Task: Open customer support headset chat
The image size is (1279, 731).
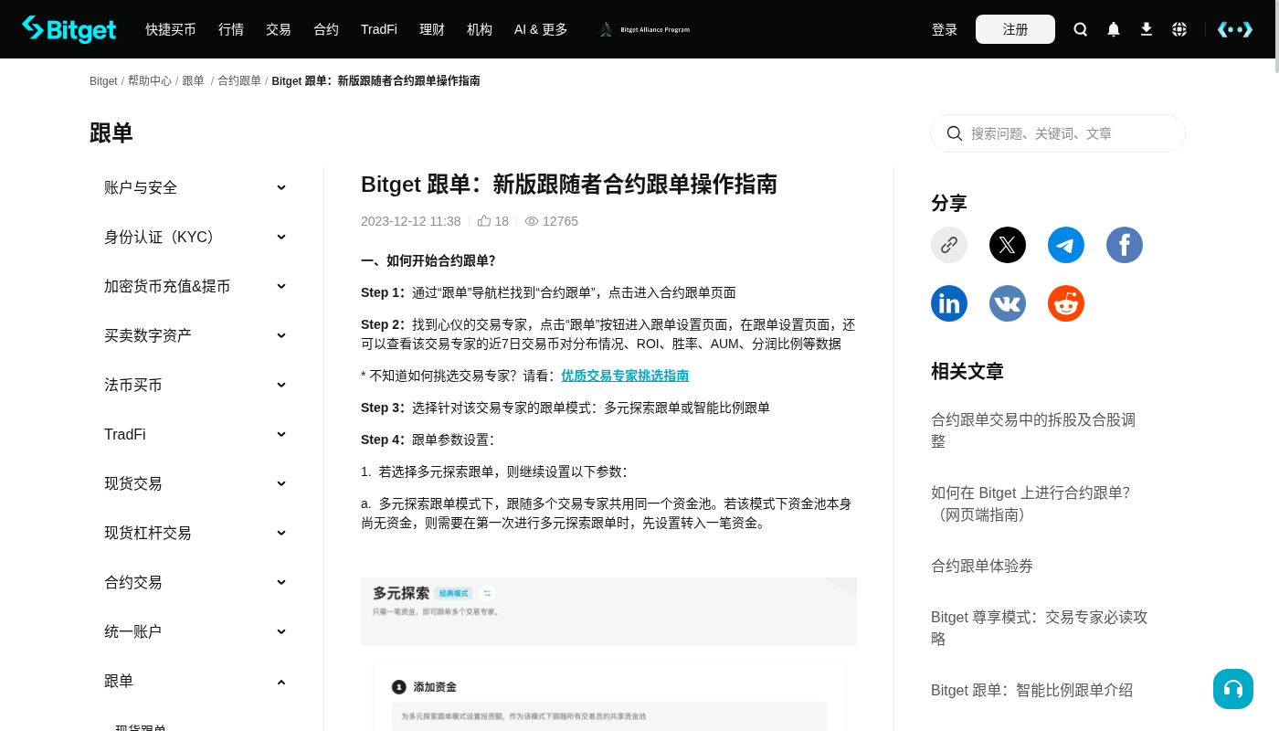Action: 1233,689
